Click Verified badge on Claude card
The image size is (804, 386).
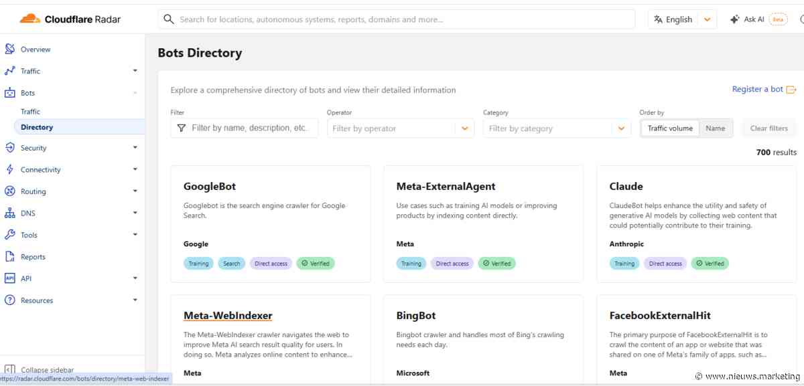tap(710, 264)
